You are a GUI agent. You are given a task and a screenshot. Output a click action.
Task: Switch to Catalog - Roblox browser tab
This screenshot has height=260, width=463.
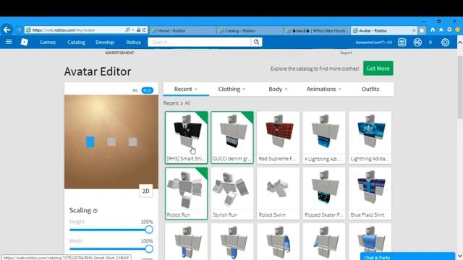pos(250,30)
